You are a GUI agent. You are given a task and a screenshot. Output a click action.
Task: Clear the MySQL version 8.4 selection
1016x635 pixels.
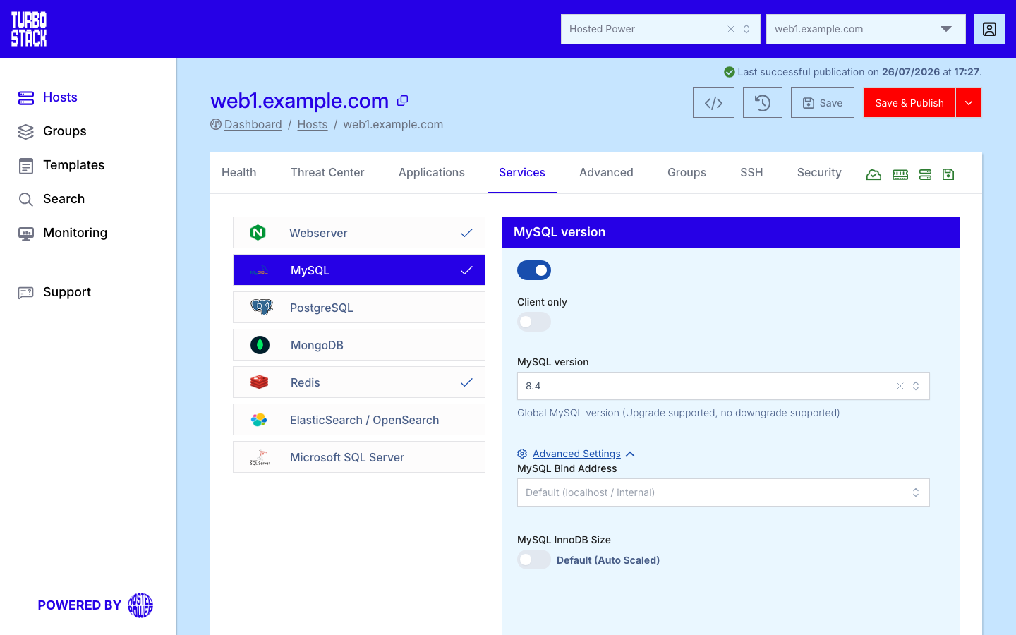[x=900, y=386]
